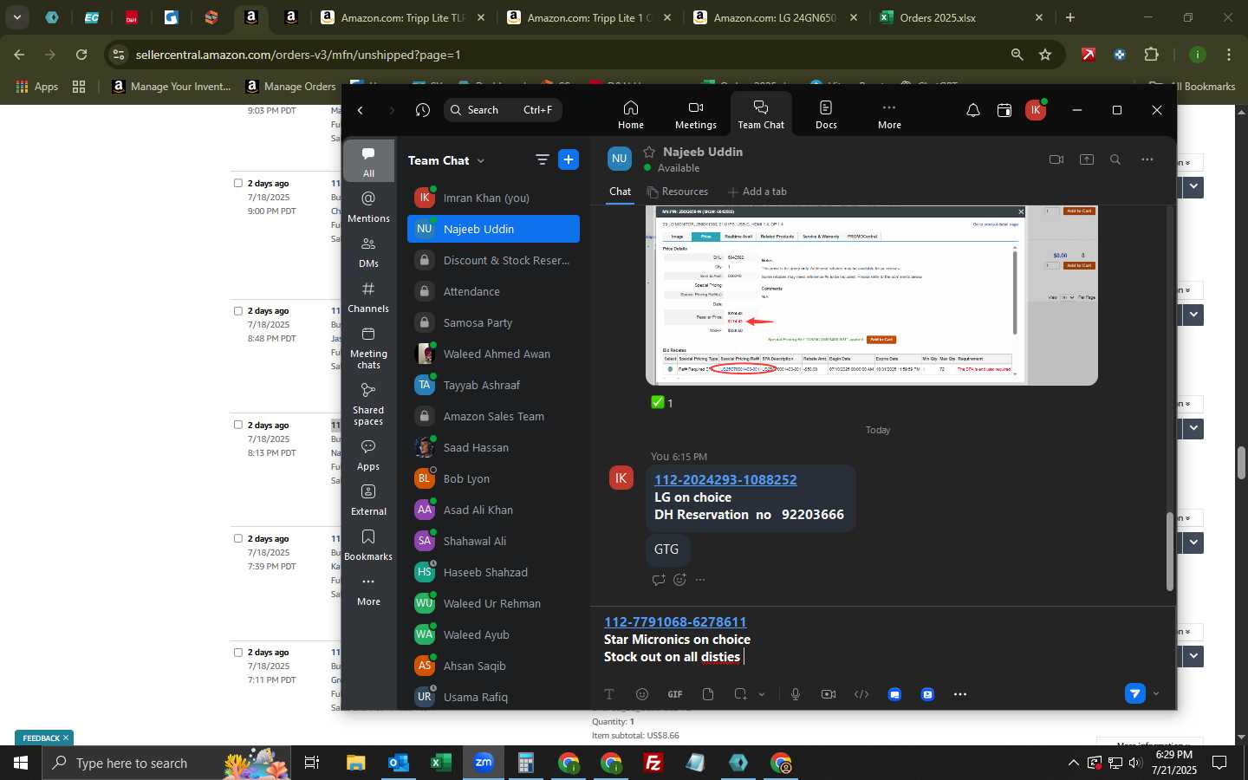Viewport: 1248px width, 780px height.
Task: Click Add a tab in chat
Action: pyautogui.click(x=757, y=192)
